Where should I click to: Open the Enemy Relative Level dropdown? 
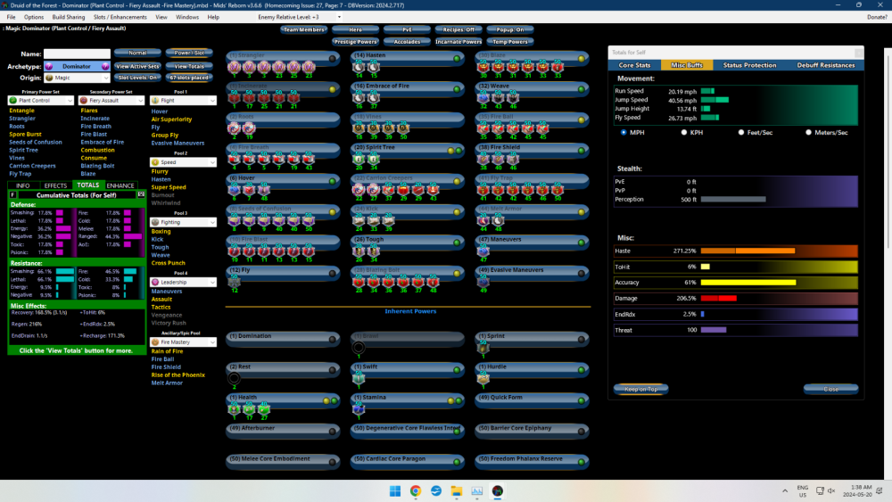tap(339, 17)
